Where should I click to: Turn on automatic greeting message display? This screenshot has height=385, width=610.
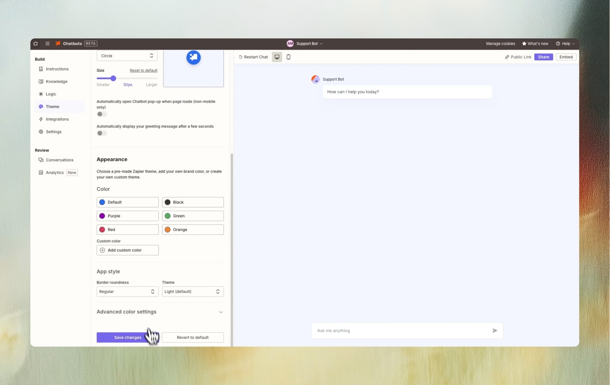coord(102,133)
